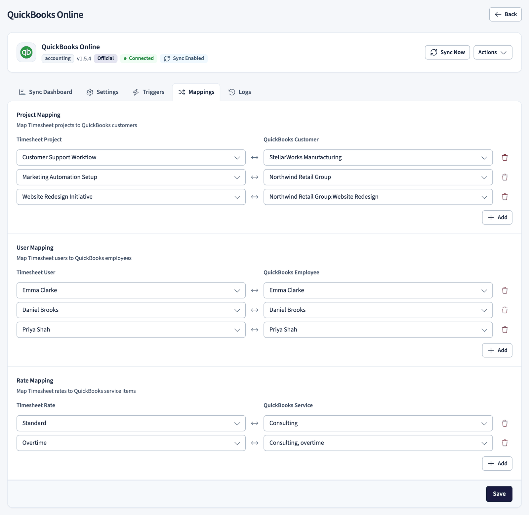Select the Mappings tab
The height and width of the screenshot is (515, 529).
click(x=196, y=92)
